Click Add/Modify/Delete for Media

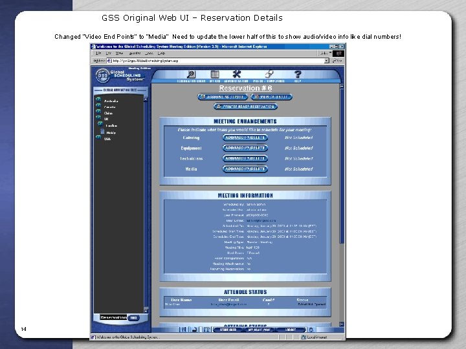(x=245, y=169)
